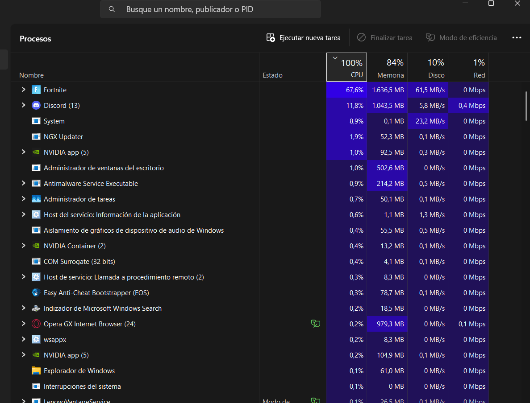530x403 pixels.
Task: Sort processes by the Memoria column
Action: pyautogui.click(x=387, y=67)
